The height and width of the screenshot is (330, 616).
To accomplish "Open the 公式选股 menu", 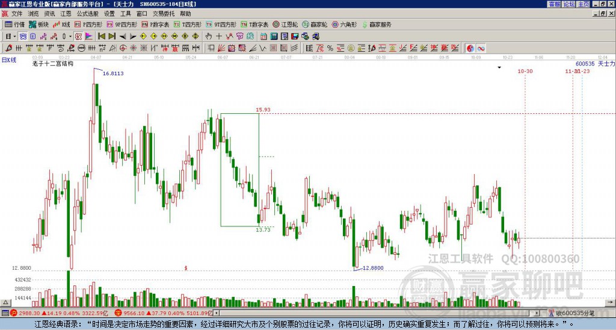I will coord(88,14).
